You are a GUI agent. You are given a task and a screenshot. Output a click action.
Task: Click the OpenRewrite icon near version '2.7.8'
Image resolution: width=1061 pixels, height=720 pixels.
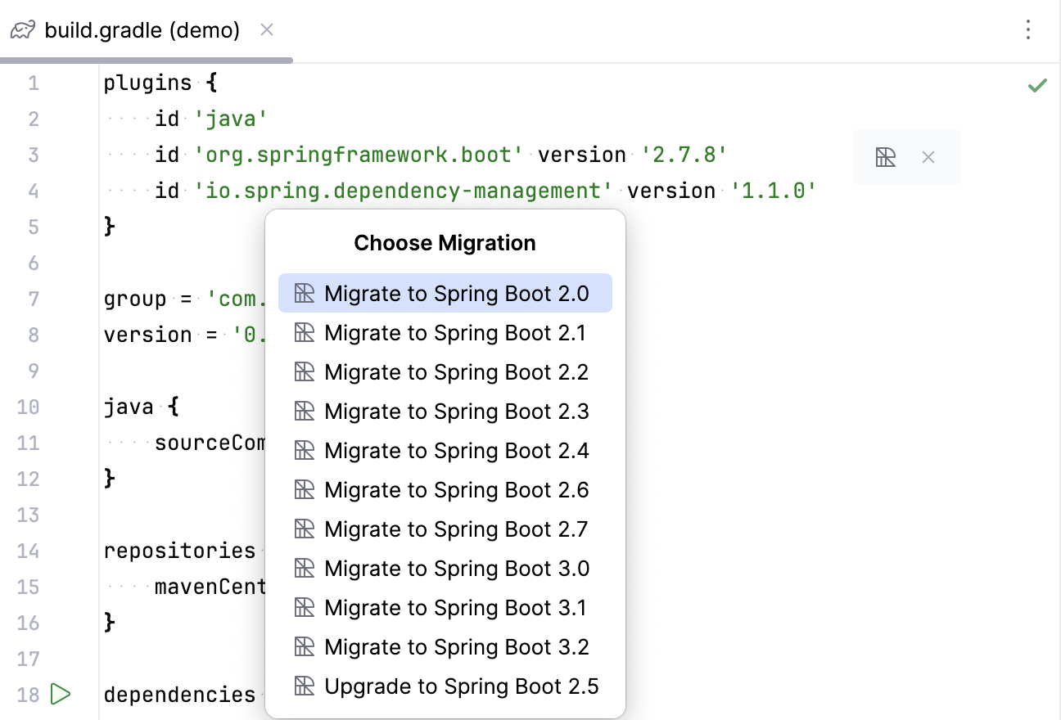(886, 158)
